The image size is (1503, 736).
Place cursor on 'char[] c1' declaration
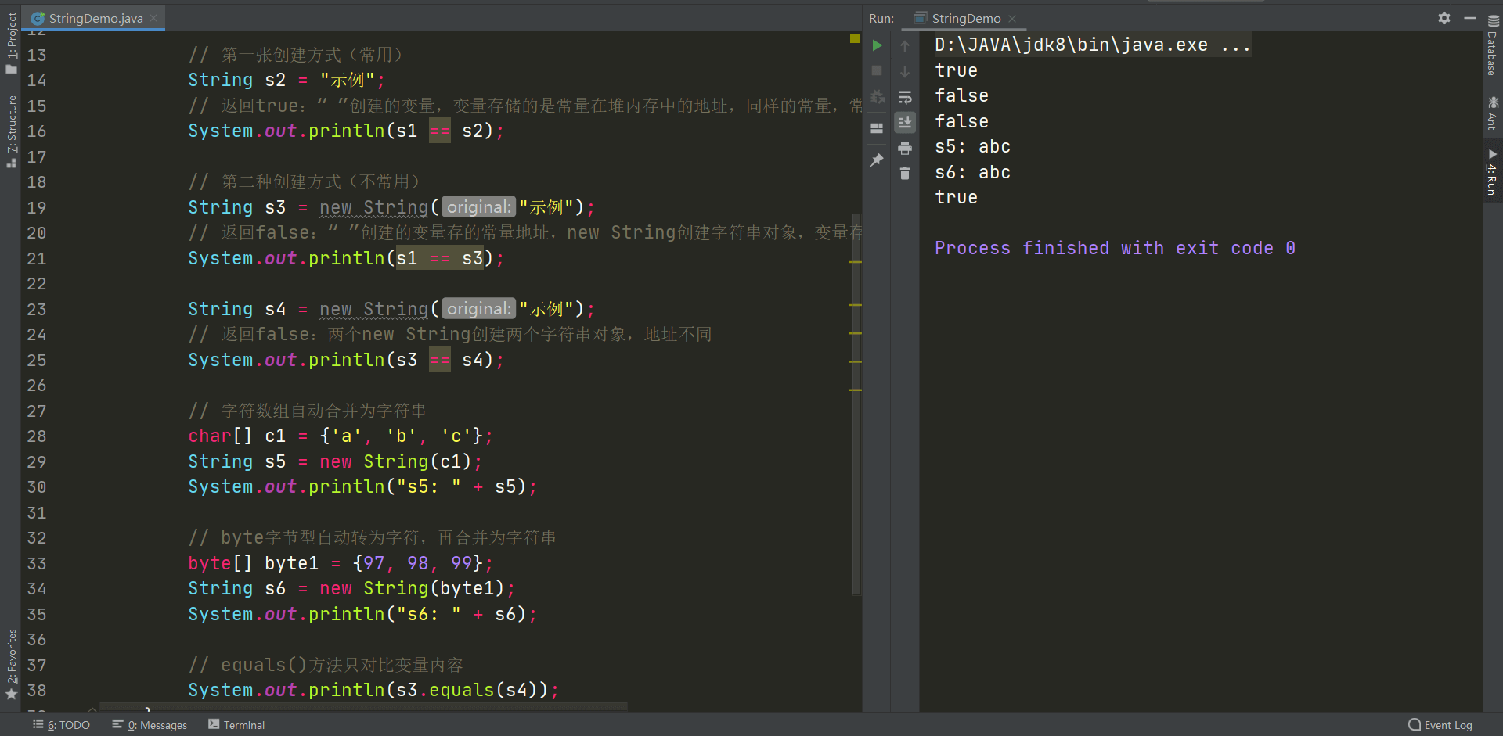tap(237, 436)
